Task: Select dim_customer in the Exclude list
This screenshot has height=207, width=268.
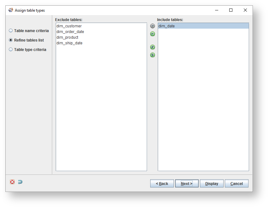Action: click(69, 26)
